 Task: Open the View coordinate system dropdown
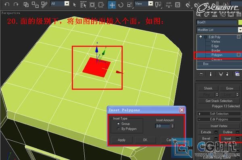coord(144,4)
